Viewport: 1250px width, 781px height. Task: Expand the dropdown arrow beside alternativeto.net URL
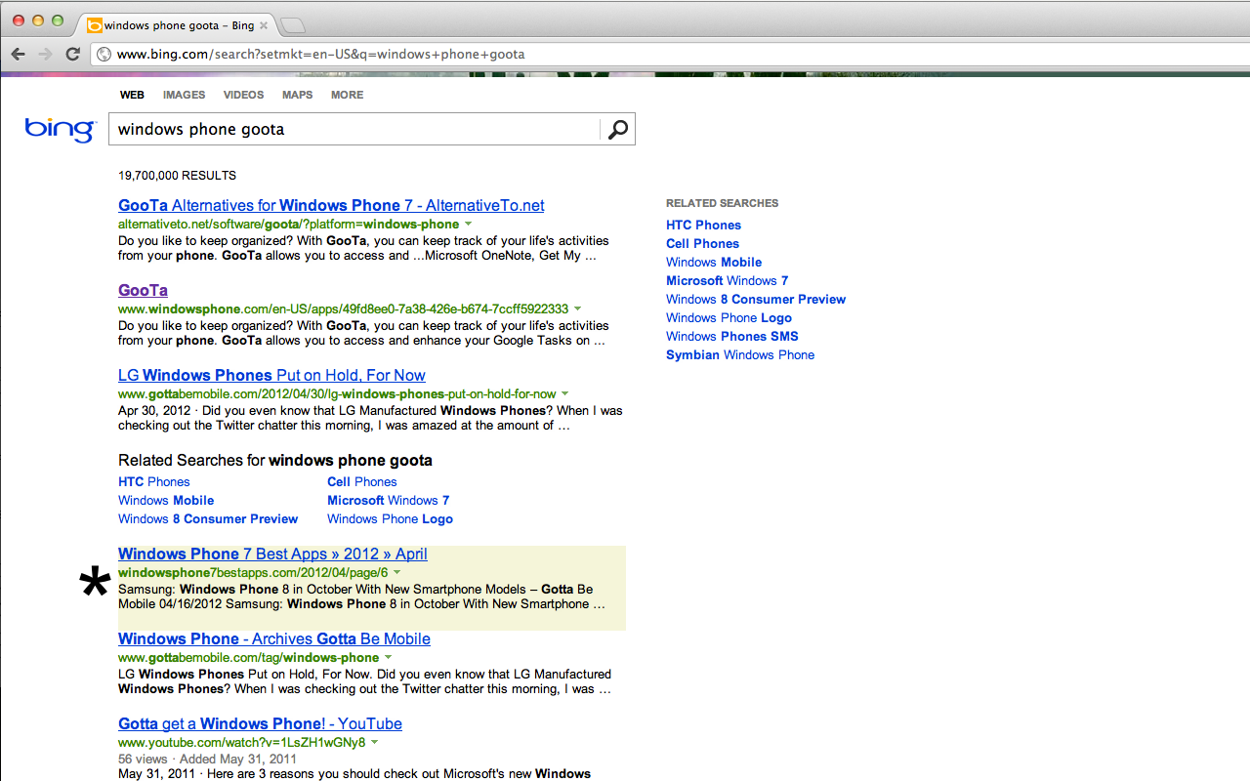[468, 225]
